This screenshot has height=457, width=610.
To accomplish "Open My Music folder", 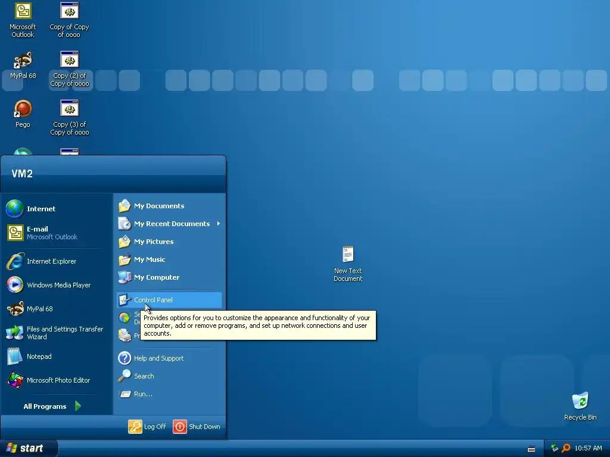I will pos(169,259).
